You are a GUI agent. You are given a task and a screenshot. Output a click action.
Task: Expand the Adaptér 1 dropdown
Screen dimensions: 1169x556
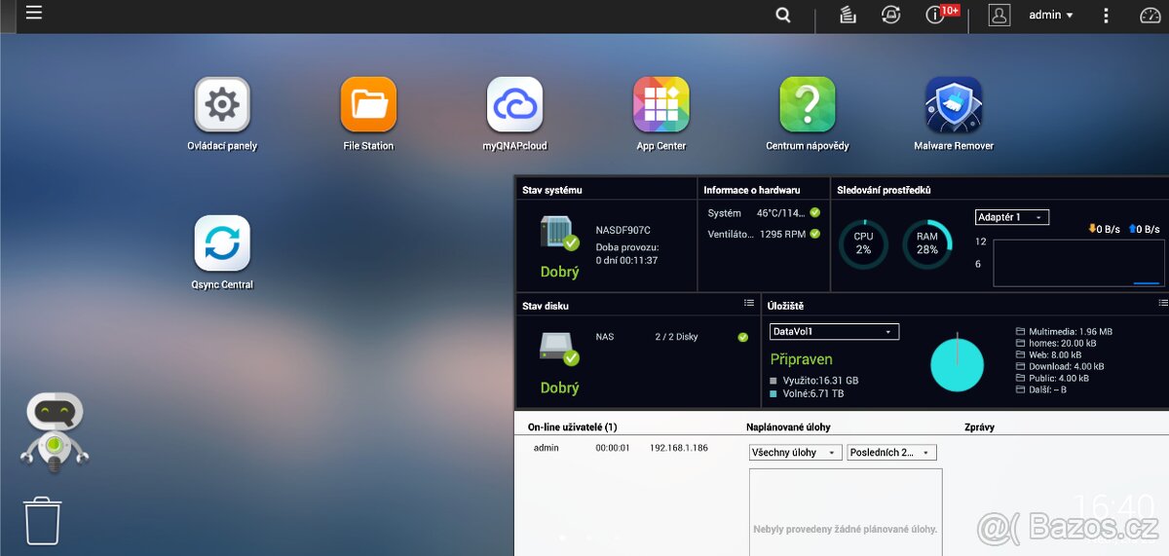tap(1012, 217)
